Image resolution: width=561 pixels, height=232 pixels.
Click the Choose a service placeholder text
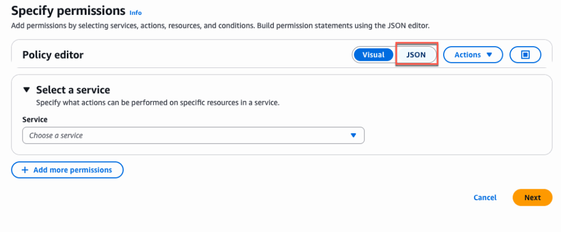pos(56,135)
